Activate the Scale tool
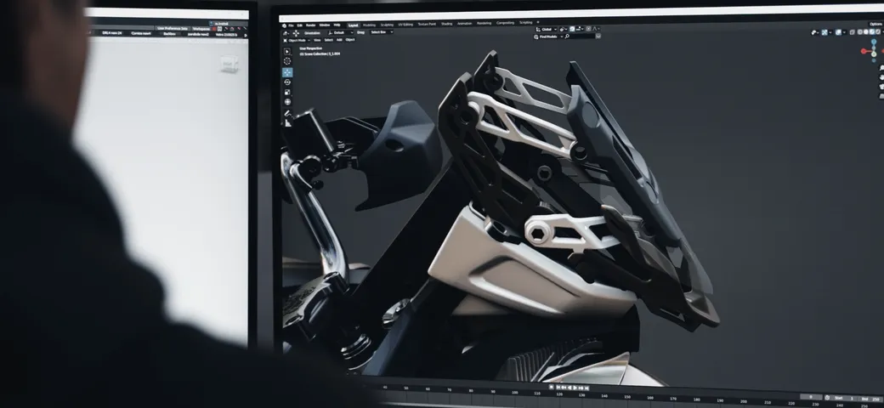 (287, 92)
